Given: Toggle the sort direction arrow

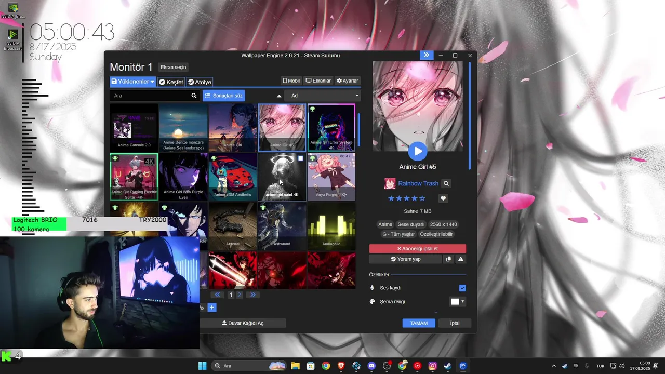Looking at the screenshot, I should point(279,96).
